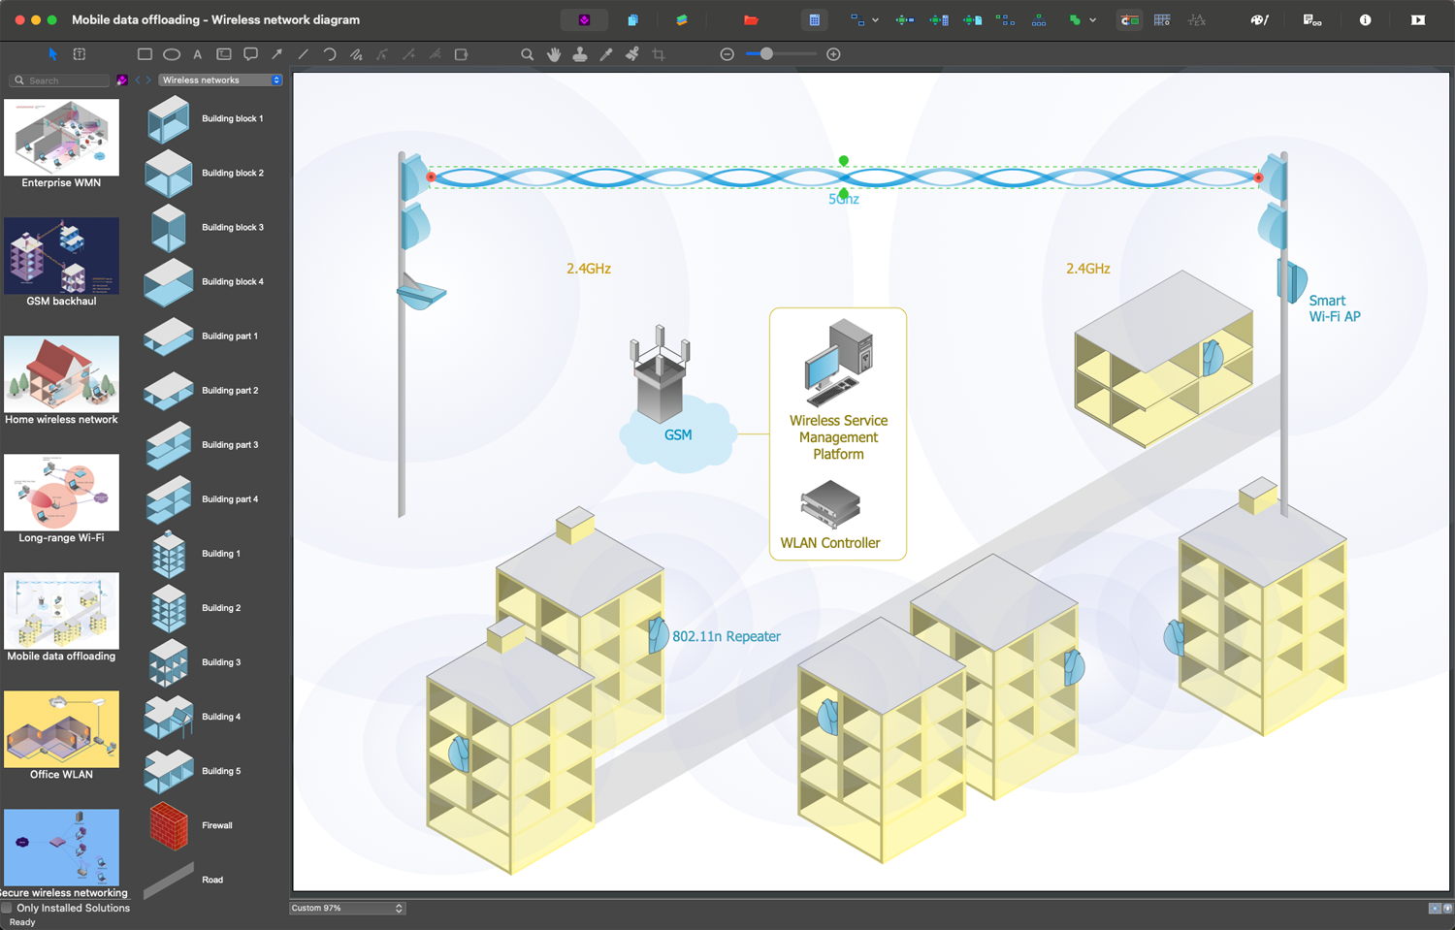Screen dimensions: 1455x930
Task: Choose the Ellipse shape tool
Action: pos(172,55)
